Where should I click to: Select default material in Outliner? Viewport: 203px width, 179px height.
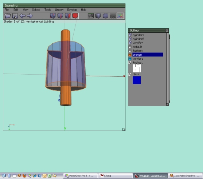(137, 47)
